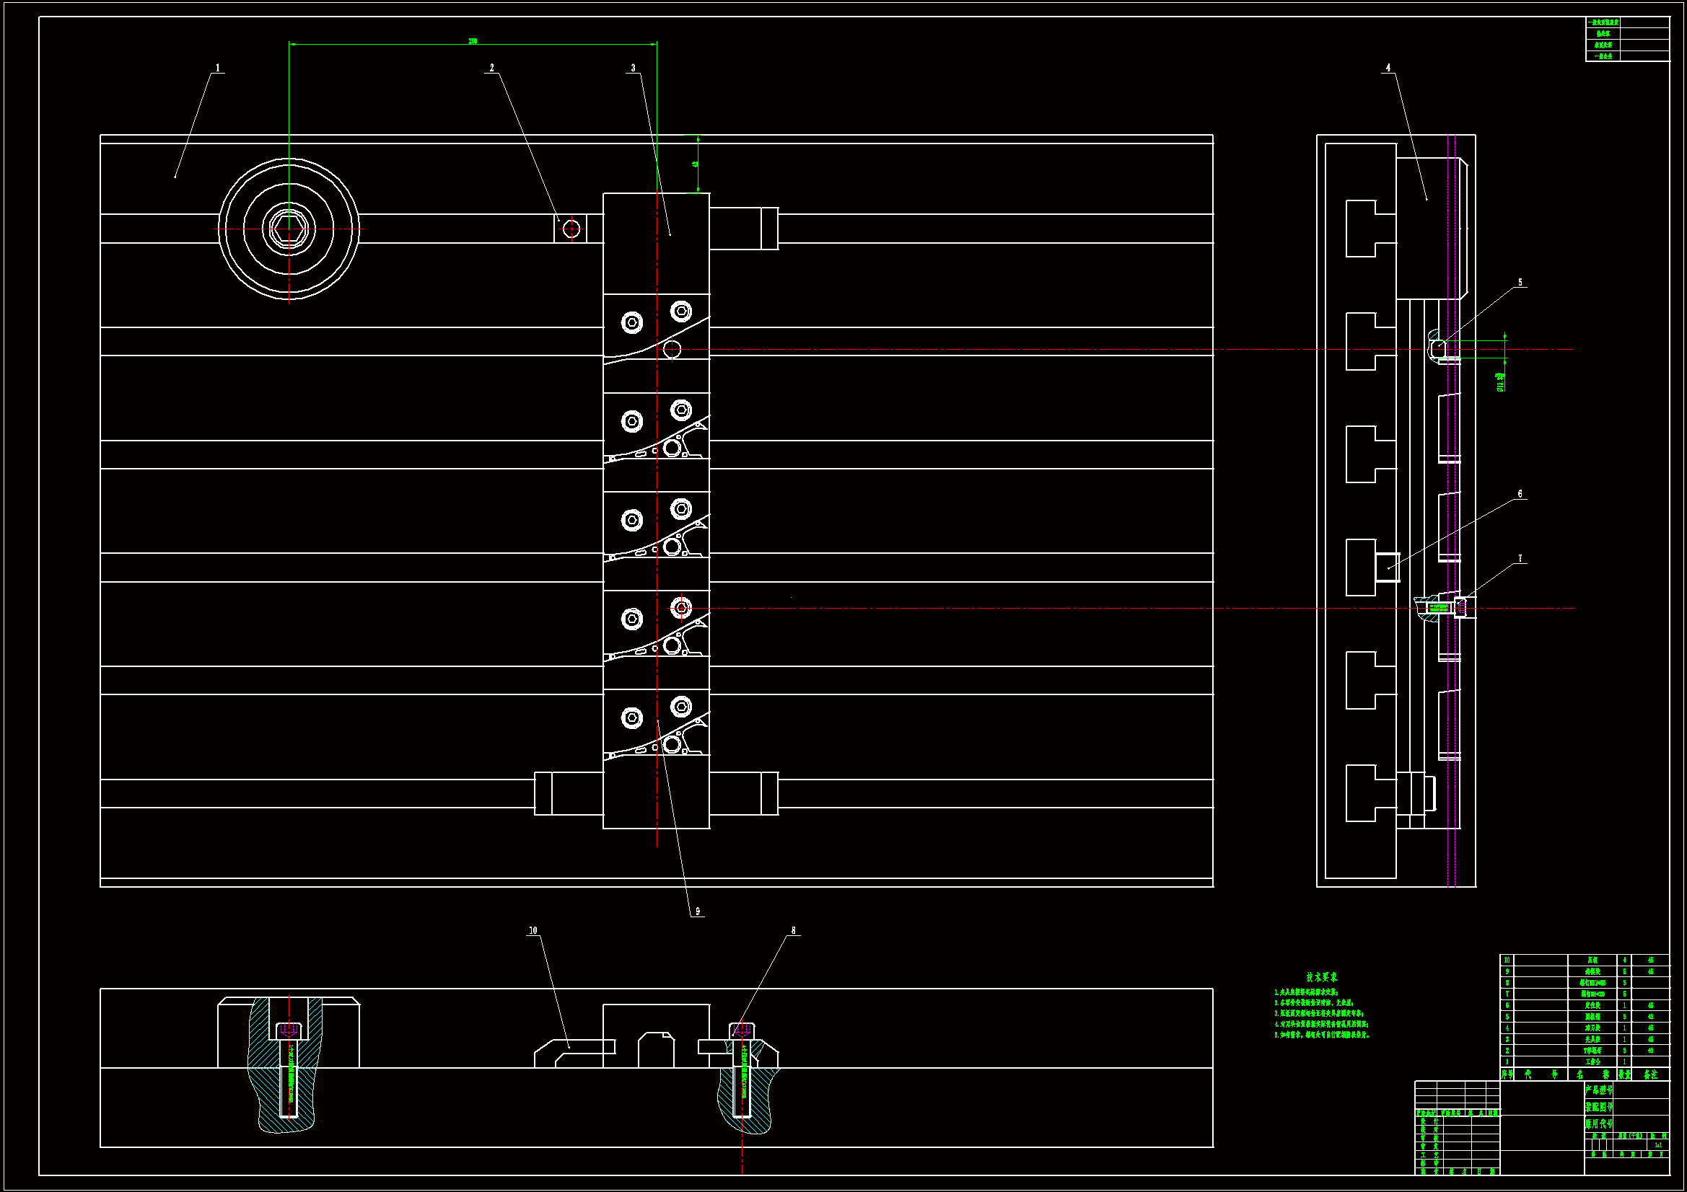Click part callout number 3 leader label
The image size is (1687, 1192).
pyautogui.click(x=633, y=68)
